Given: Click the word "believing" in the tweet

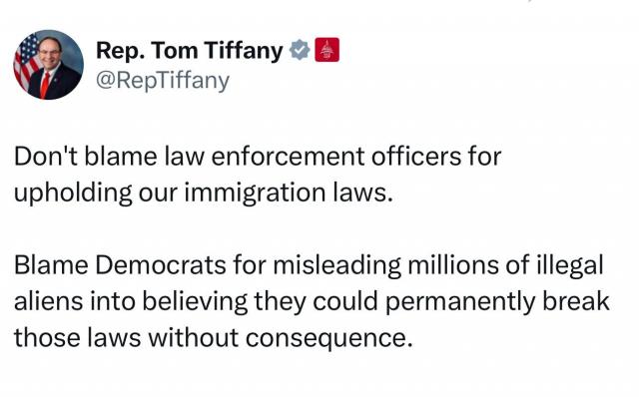Looking at the screenshot, I should (196, 303).
